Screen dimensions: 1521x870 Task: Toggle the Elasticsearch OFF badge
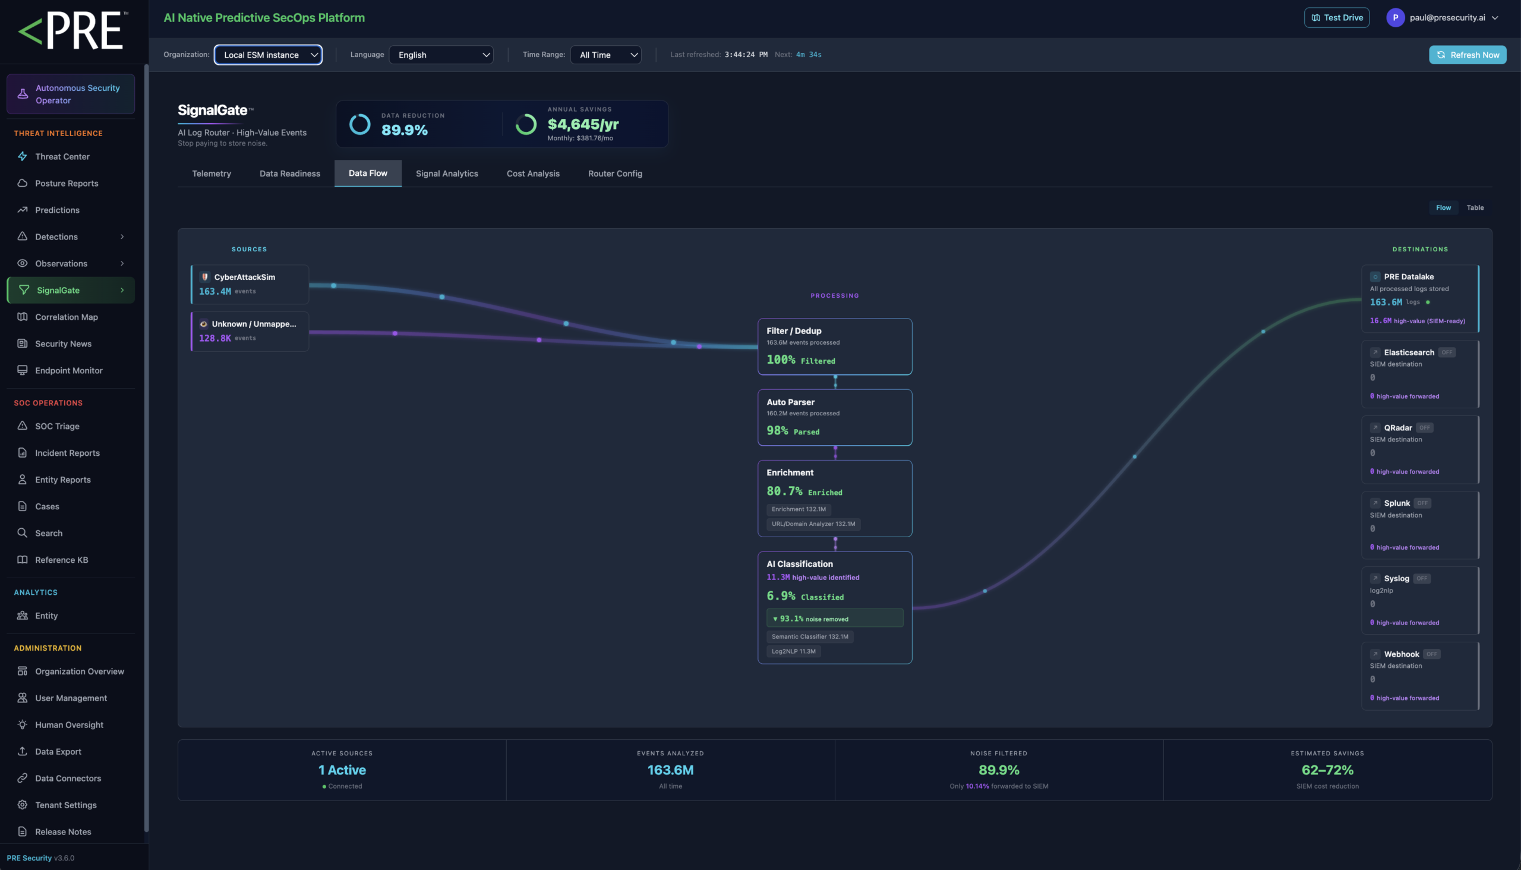click(x=1446, y=352)
